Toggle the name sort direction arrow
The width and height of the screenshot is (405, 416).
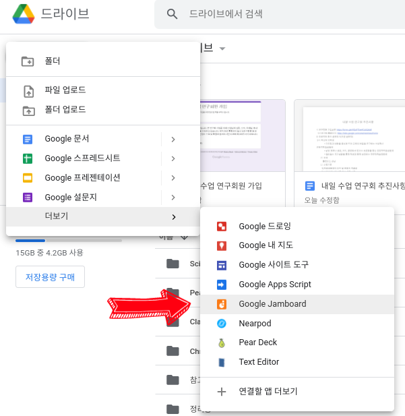coord(184,237)
